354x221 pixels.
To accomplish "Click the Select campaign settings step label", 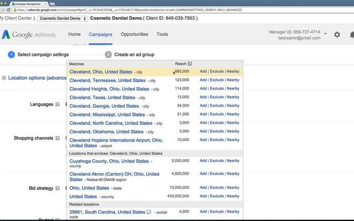I will 43,55.
